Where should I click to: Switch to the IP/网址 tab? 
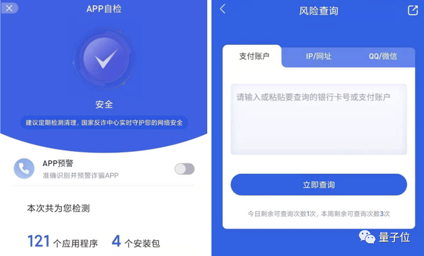pos(318,56)
